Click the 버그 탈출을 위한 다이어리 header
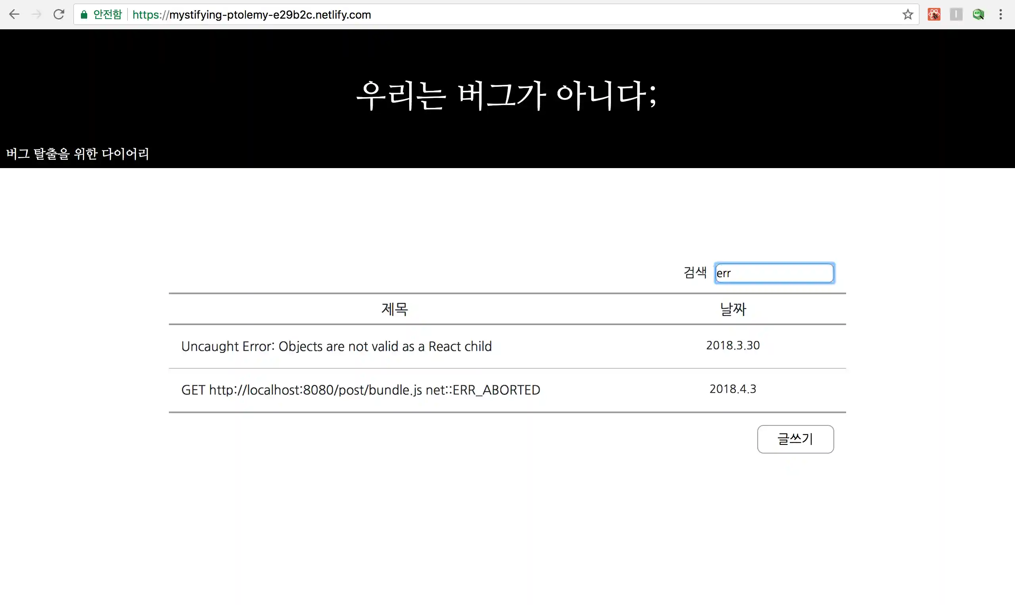1015x605 pixels. click(x=77, y=154)
